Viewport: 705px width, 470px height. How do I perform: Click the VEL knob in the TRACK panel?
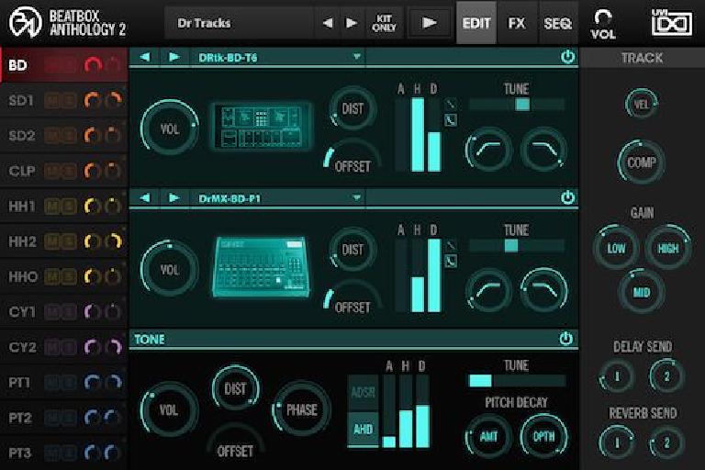642,104
